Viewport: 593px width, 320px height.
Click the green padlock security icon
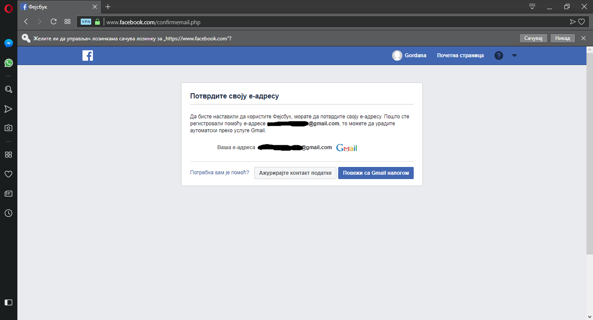pyautogui.click(x=97, y=22)
